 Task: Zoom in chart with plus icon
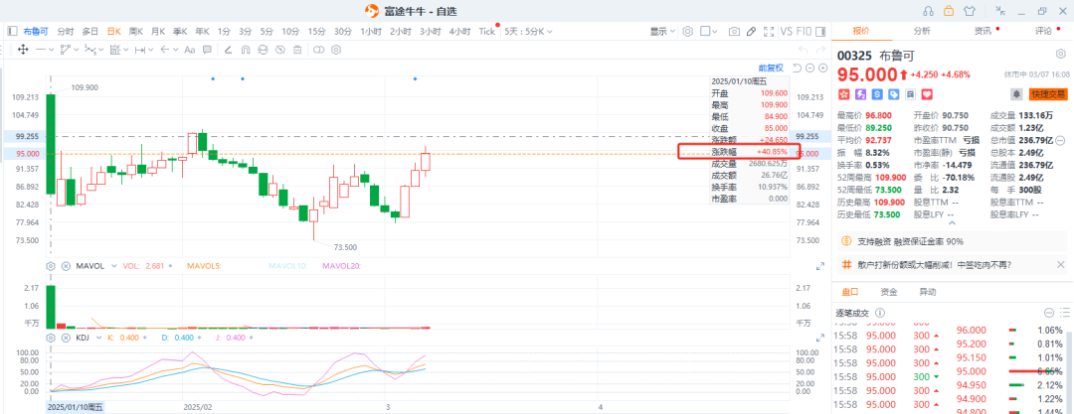tap(822, 68)
